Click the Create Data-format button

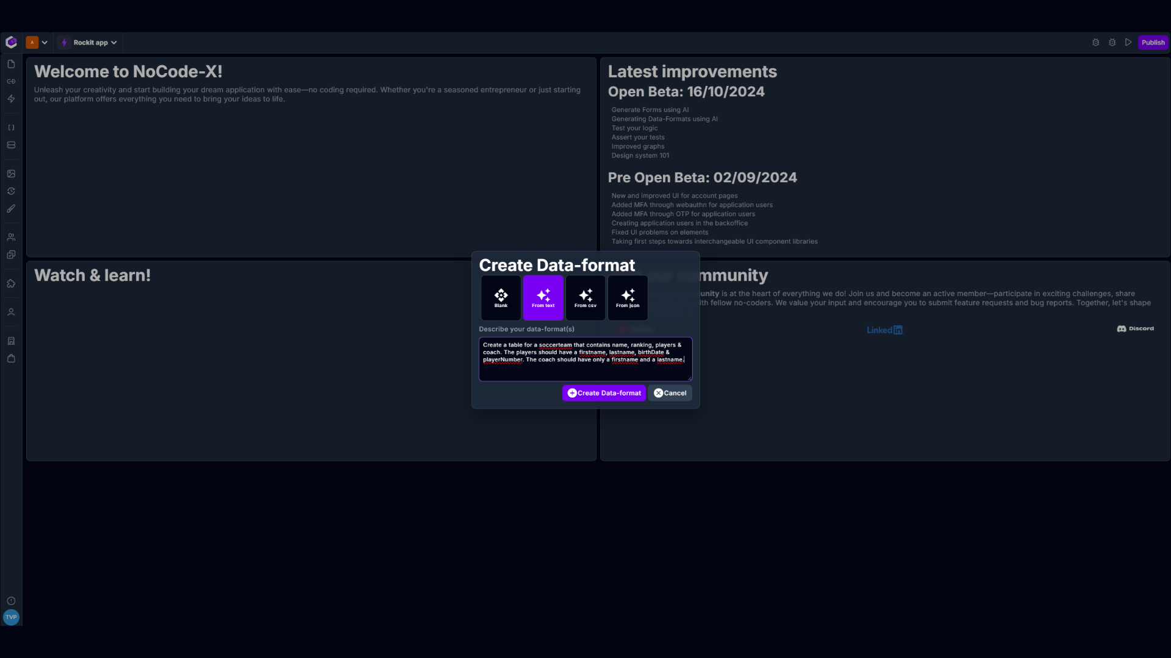click(603, 393)
